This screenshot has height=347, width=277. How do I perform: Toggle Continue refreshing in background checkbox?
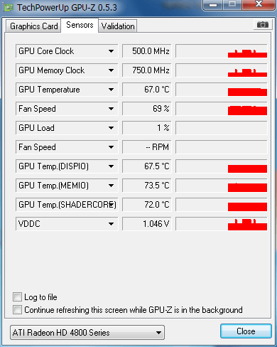[x=17, y=310]
